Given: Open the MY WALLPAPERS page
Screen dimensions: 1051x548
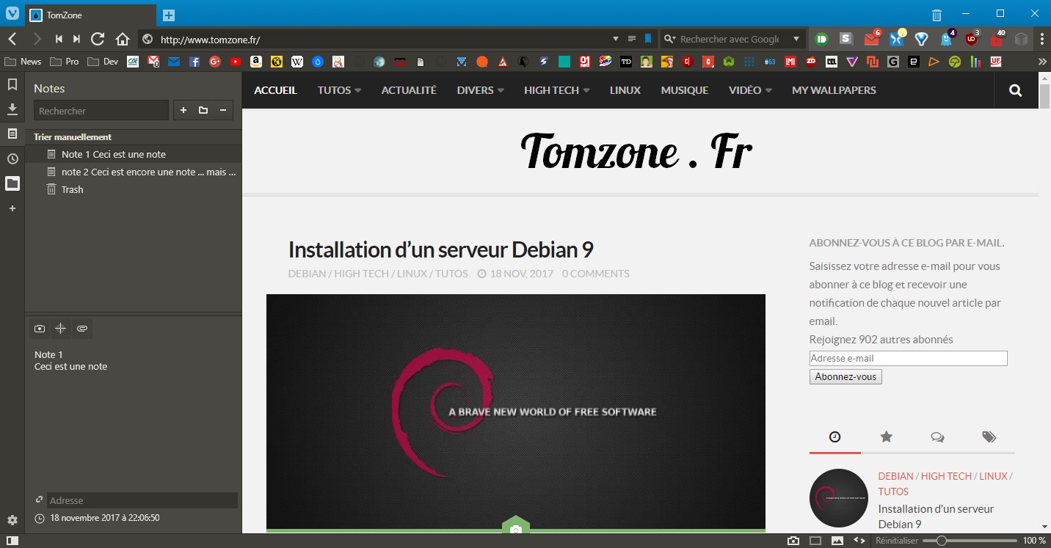Looking at the screenshot, I should [x=834, y=90].
